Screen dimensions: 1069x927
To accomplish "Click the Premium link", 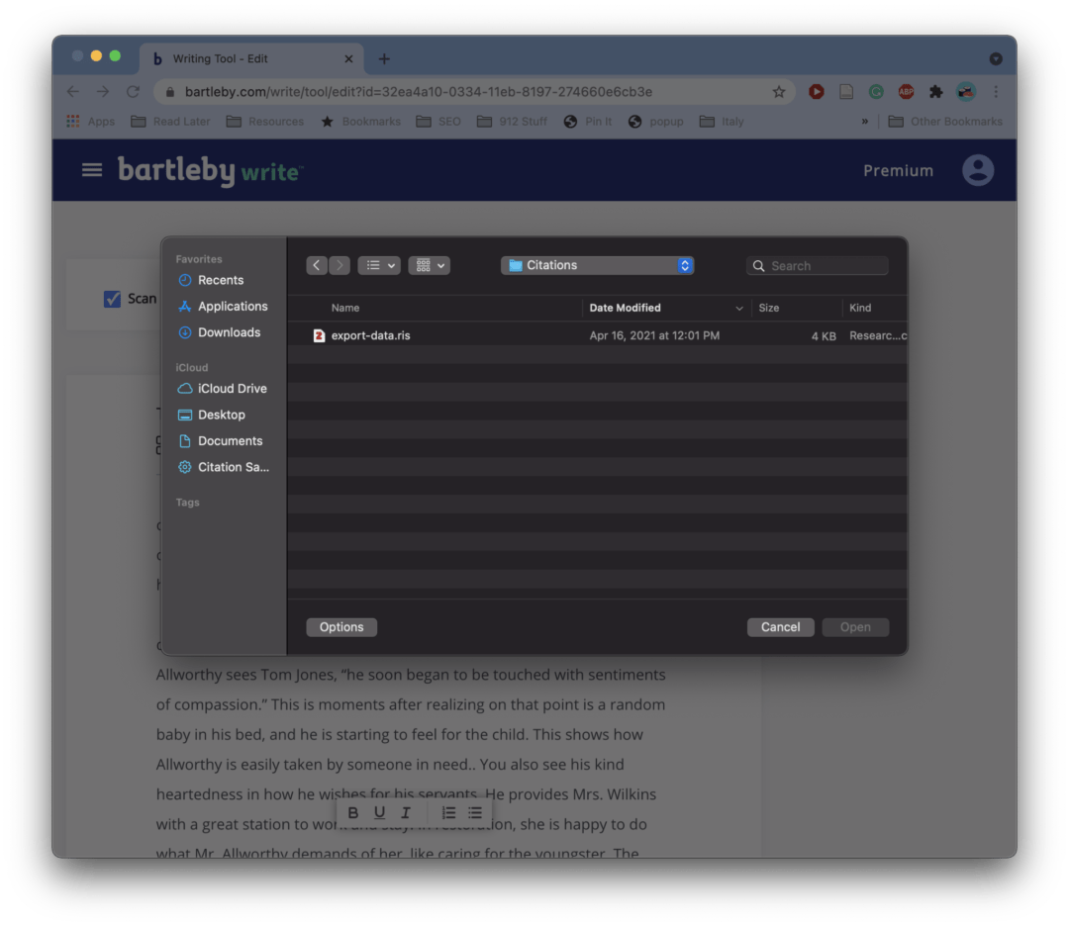I will pyautogui.click(x=898, y=170).
